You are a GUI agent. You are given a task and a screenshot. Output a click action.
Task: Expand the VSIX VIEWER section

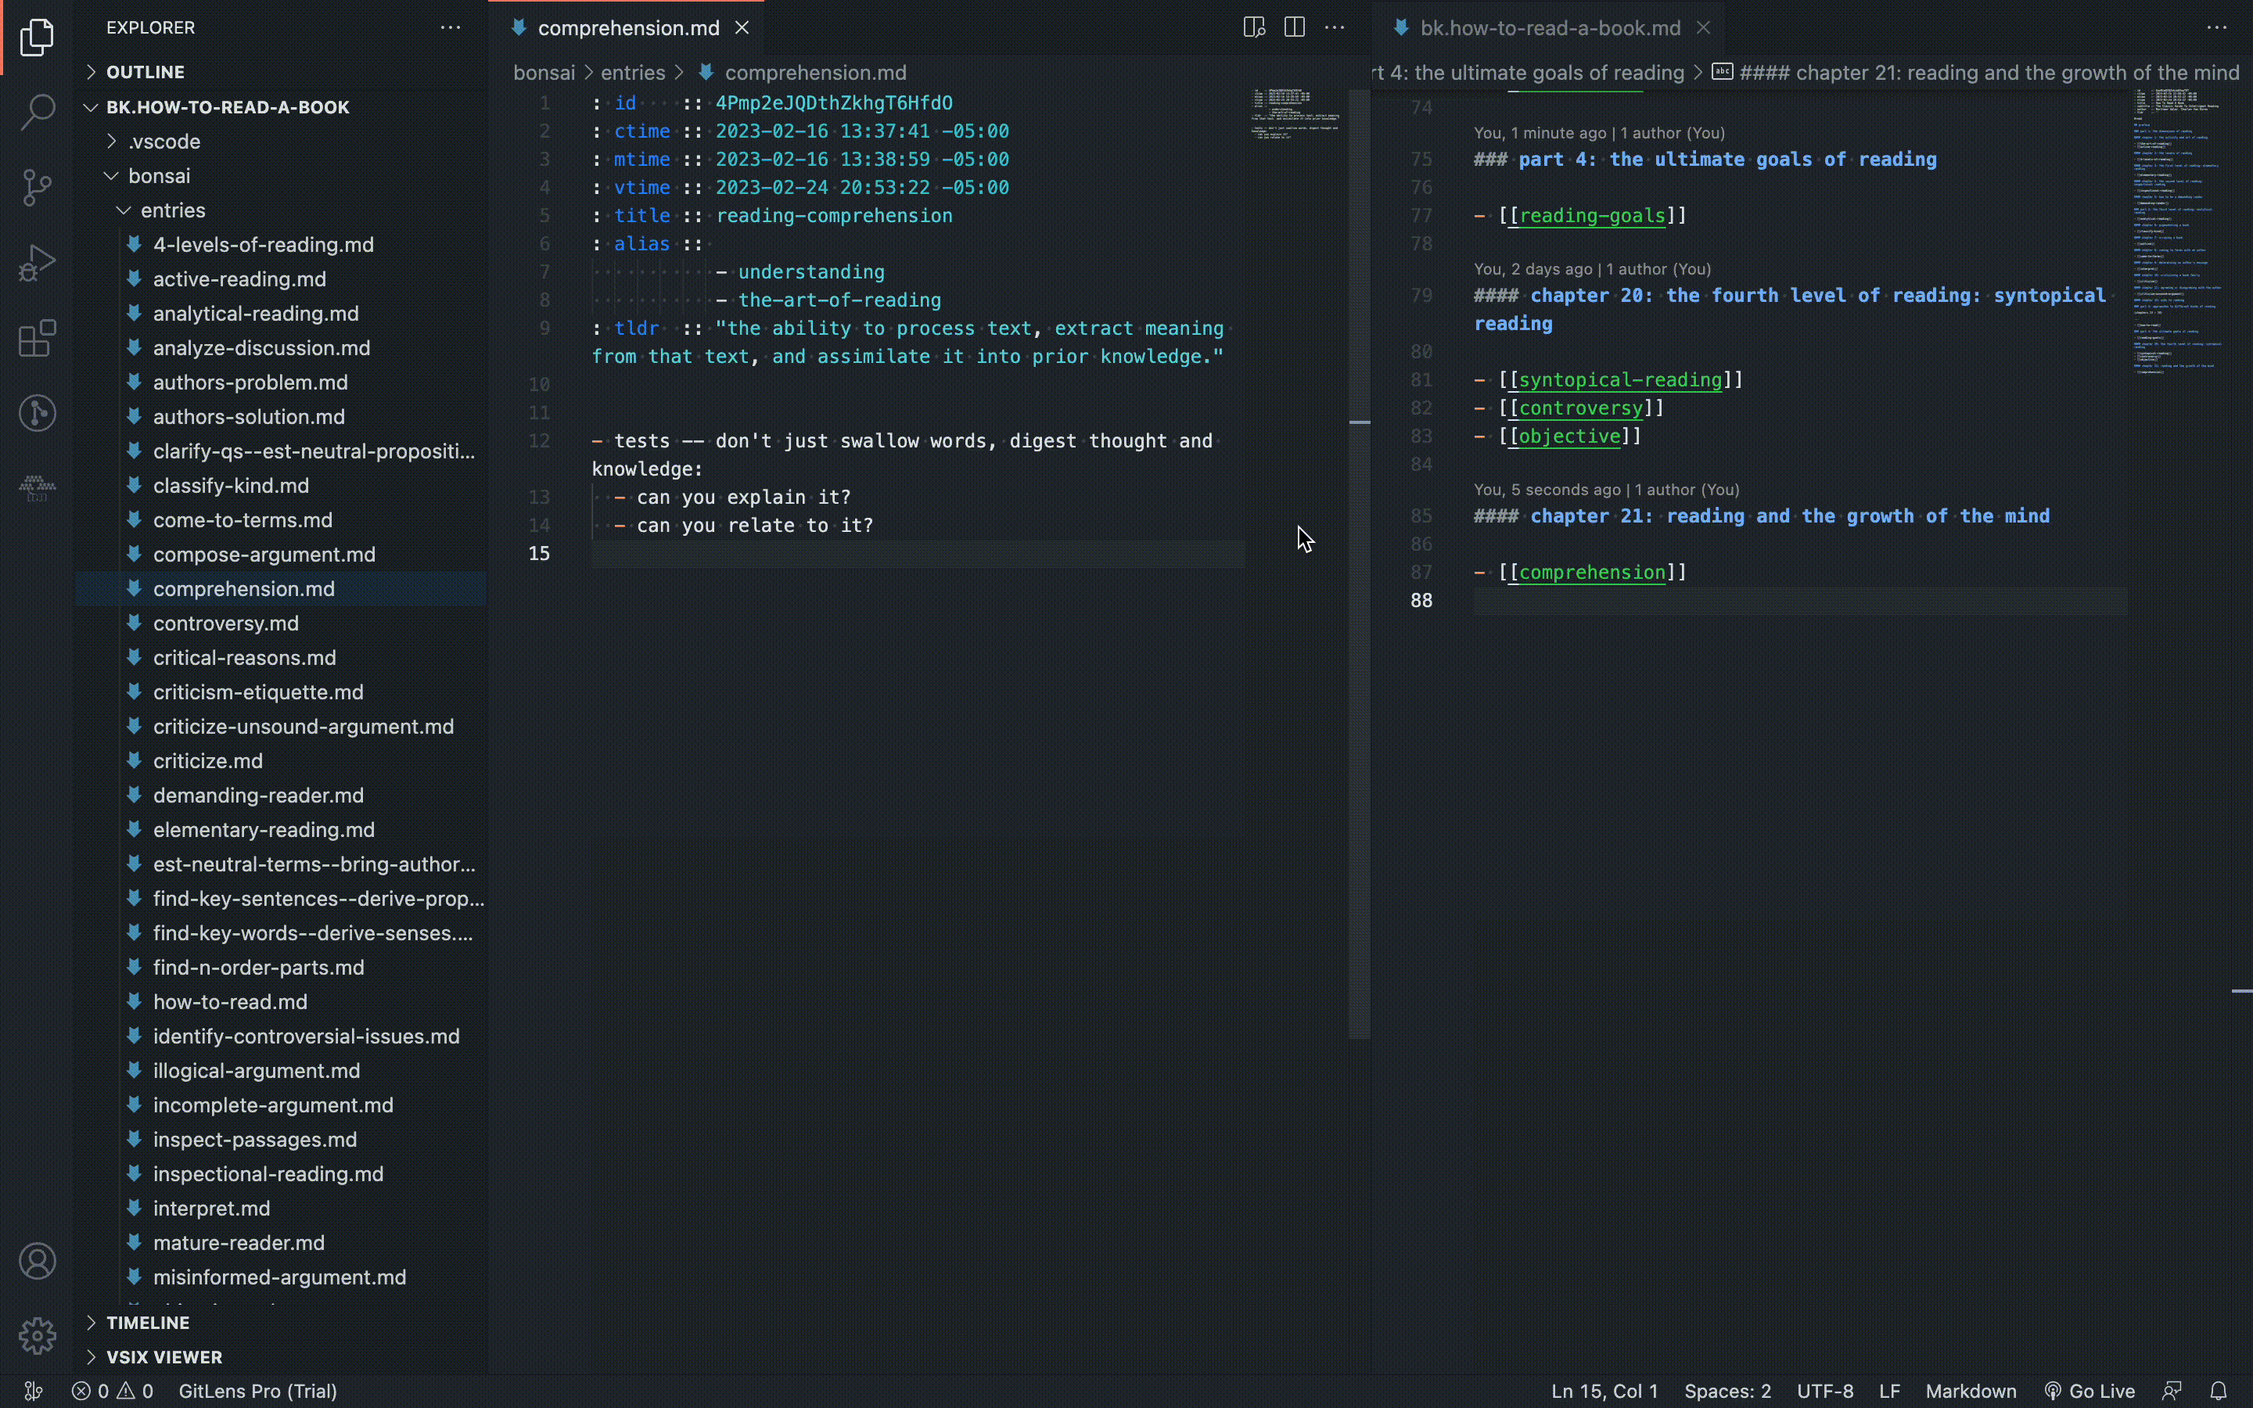(x=280, y=1357)
